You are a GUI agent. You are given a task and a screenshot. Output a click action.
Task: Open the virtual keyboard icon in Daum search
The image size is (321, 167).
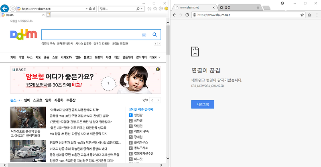pos(144,35)
